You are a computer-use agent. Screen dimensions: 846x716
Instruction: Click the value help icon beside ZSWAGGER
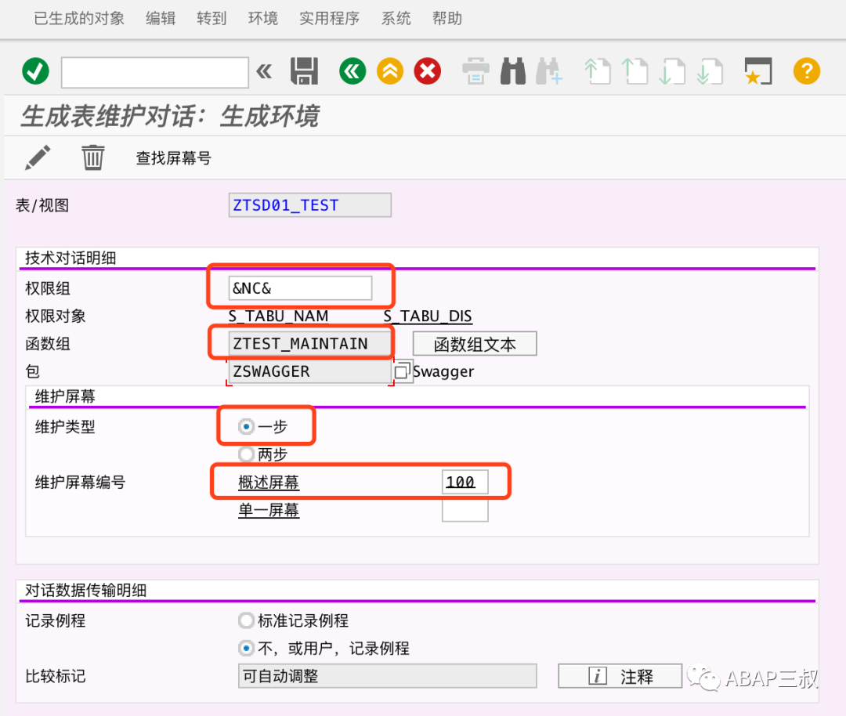point(403,371)
